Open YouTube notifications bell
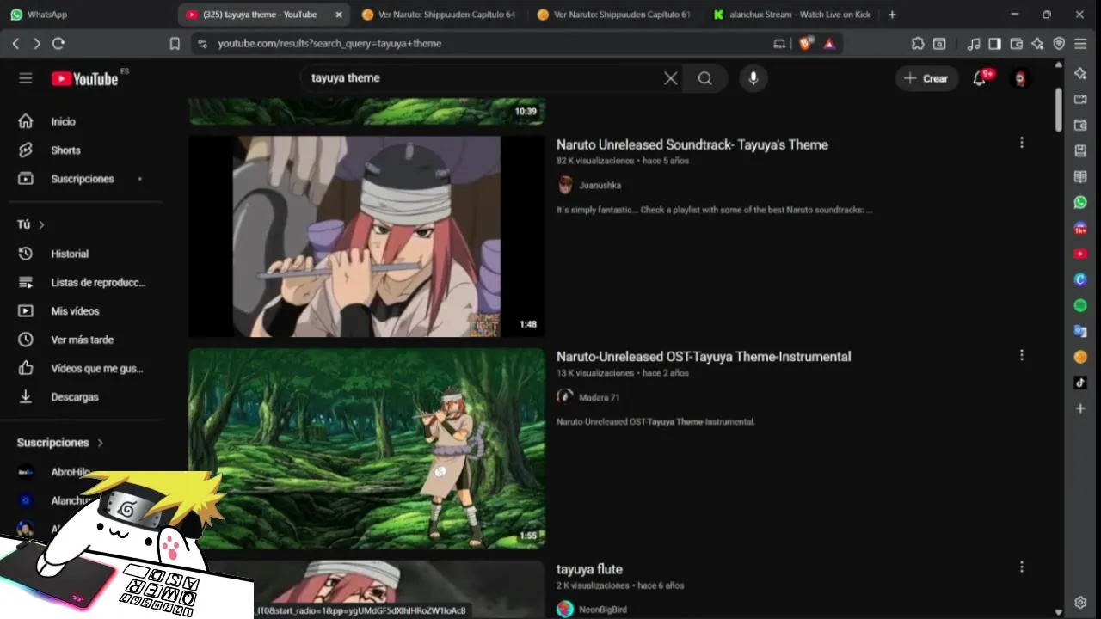Image resolution: width=1101 pixels, height=619 pixels. coord(979,78)
